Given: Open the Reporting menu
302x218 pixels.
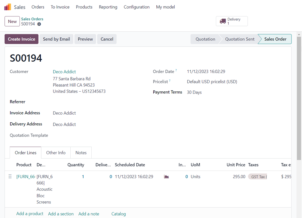Looking at the screenshot, I should (x=108, y=7).
